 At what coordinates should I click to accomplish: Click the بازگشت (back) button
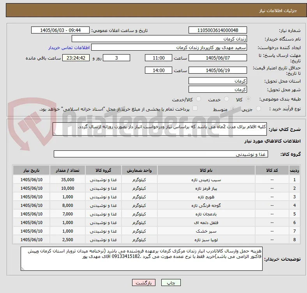point(143,282)
